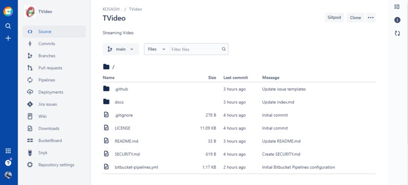Image resolution: width=408 pixels, height=185 pixels.
Task: Open the LICENSE file
Action: [123, 128]
